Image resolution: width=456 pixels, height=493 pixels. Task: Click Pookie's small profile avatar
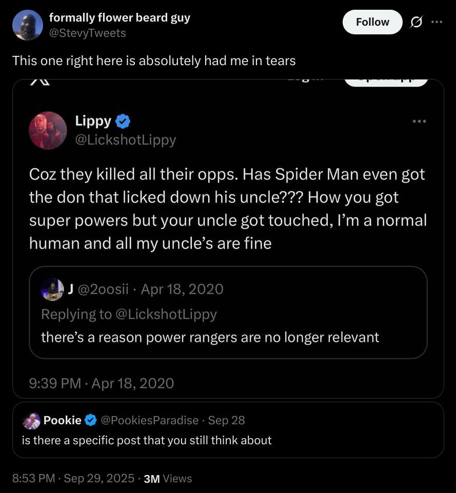point(32,421)
